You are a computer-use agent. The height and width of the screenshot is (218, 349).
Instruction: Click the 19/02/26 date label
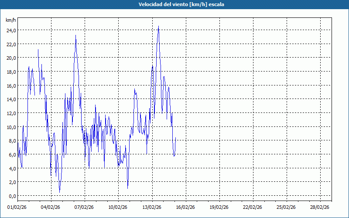(219, 208)
